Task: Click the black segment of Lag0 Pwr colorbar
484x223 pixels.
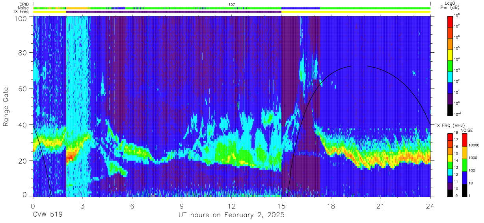Action: coord(450,109)
